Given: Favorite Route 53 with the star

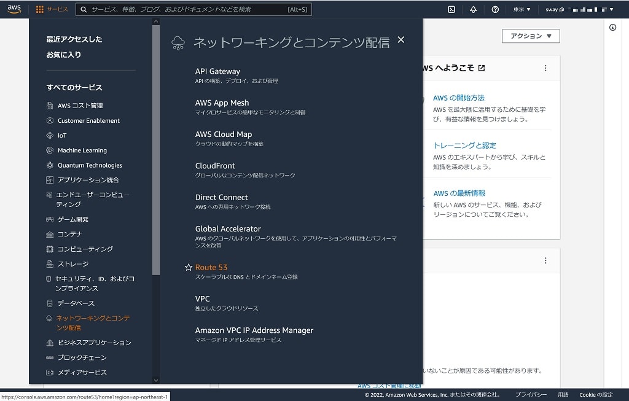Looking at the screenshot, I should click(x=189, y=268).
